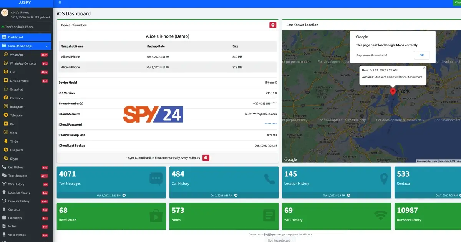Click the green View button in the top bar
Image resolution: width=461 pixels, height=242 pixels.
pos(457,3)
